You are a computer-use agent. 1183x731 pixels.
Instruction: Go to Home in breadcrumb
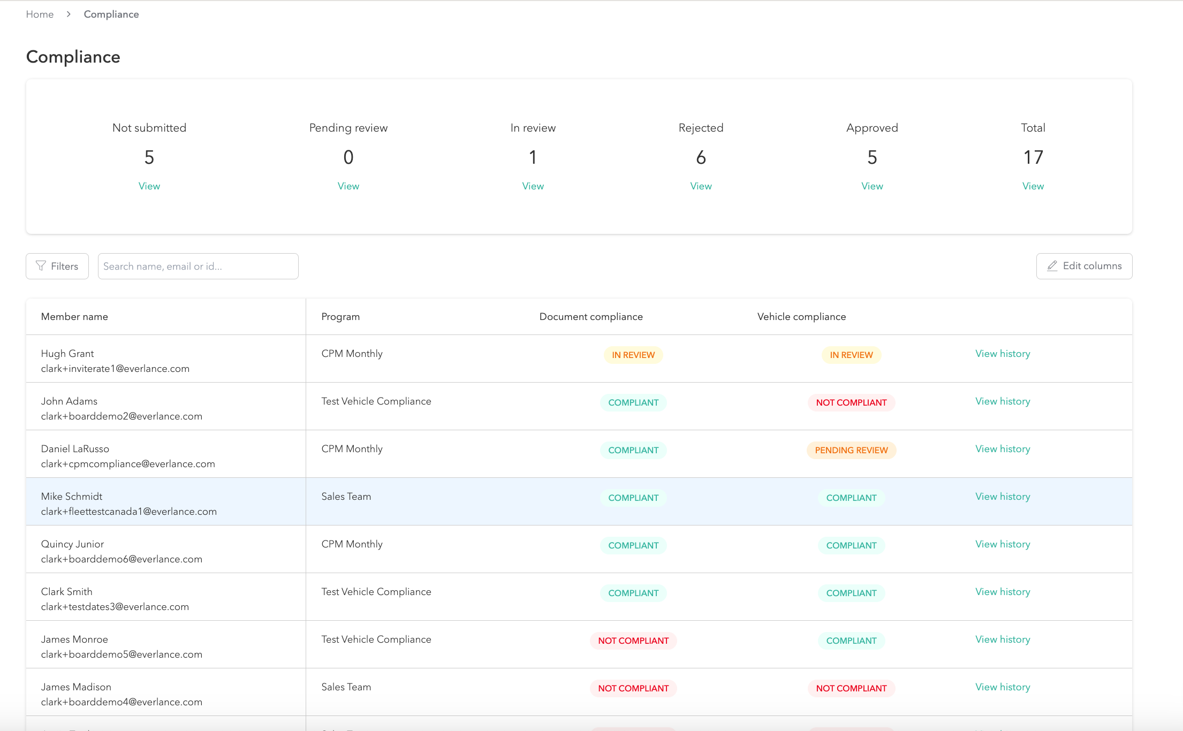click(x=40, y=14)
